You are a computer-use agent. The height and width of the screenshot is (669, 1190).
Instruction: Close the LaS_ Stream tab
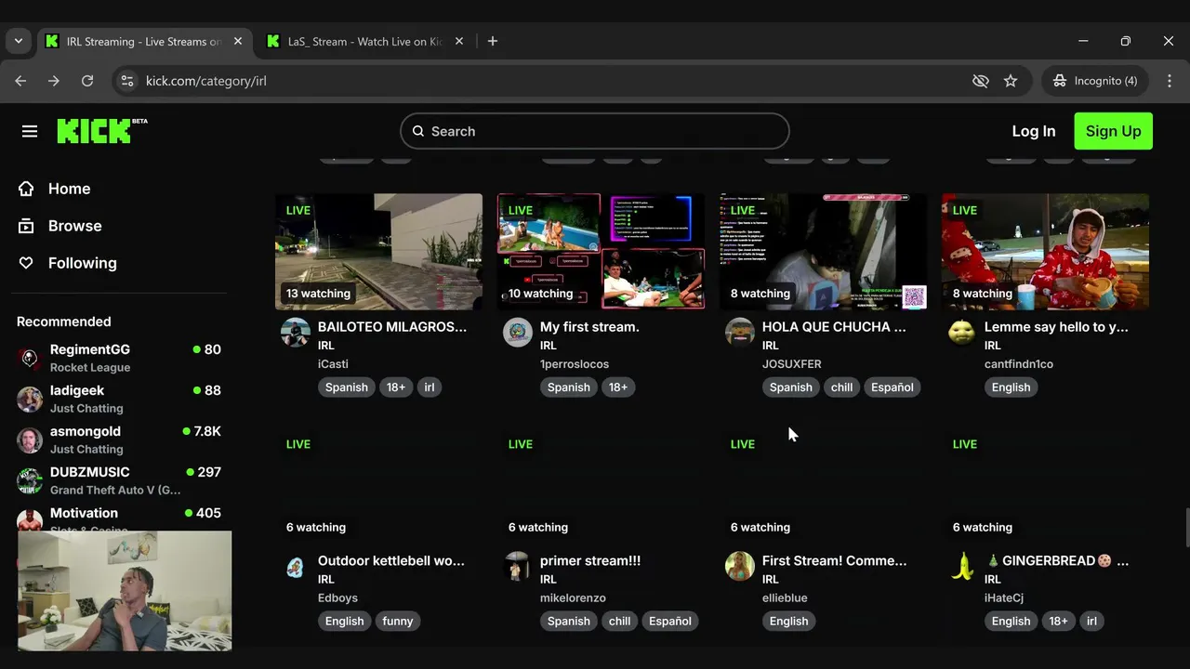(459, 41)
